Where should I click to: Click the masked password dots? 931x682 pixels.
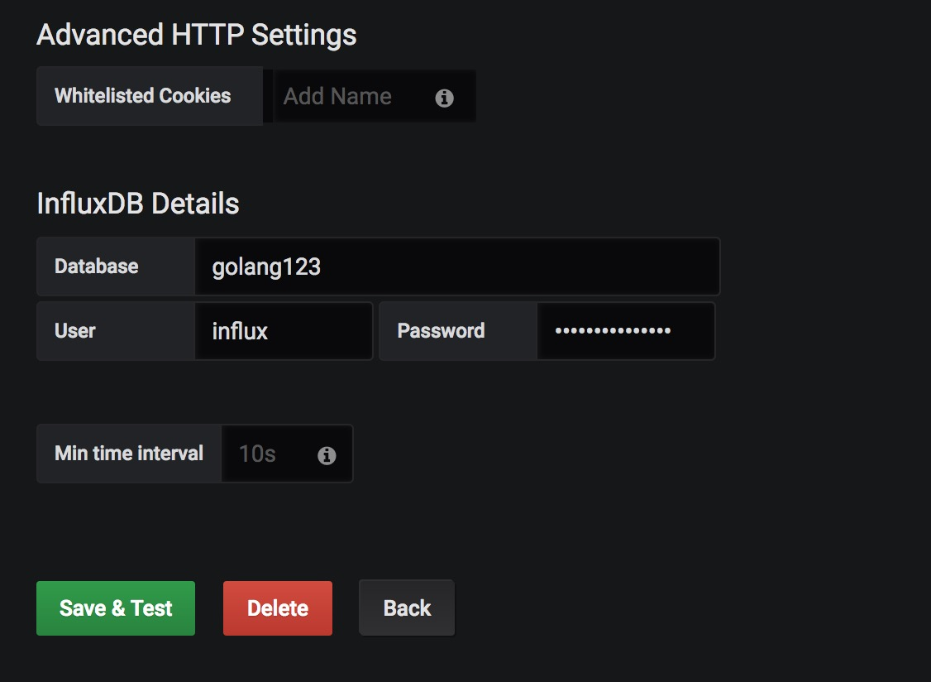613,330
